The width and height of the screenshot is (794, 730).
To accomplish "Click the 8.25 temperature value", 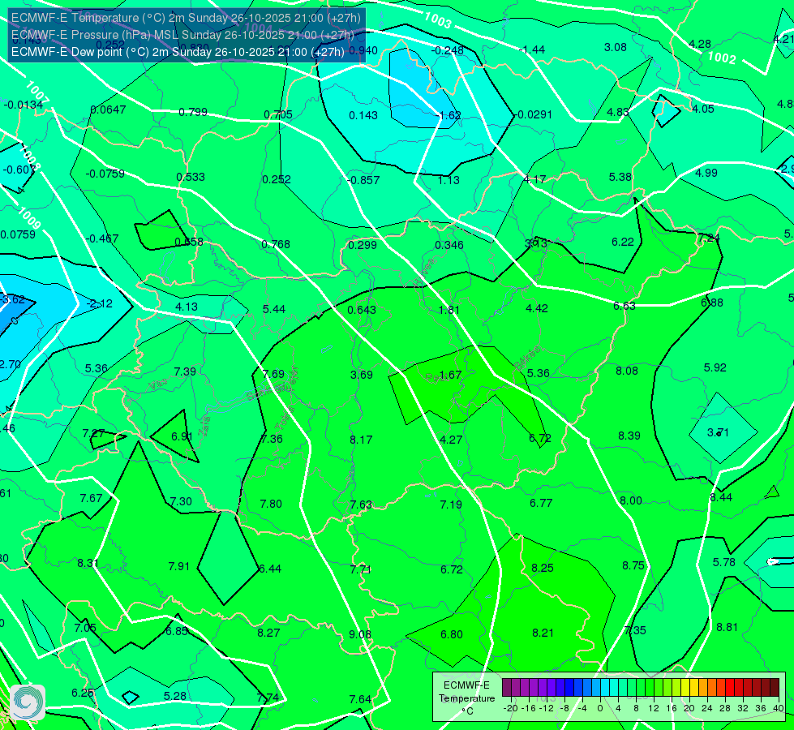I will click(543, 568).
